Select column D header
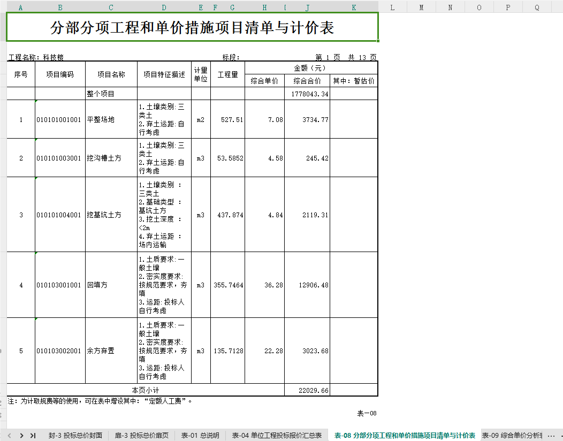Image resolution: width=563 pixels, height=441 pixels. 164,7
